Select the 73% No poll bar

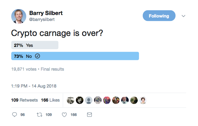point(75,56)
